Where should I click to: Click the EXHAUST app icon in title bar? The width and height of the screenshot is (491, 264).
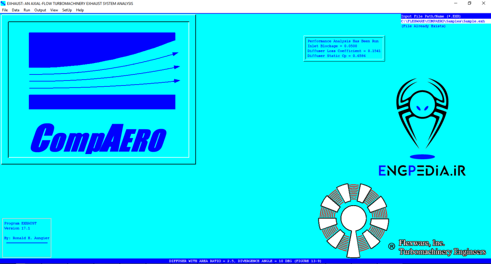(3, 3)
